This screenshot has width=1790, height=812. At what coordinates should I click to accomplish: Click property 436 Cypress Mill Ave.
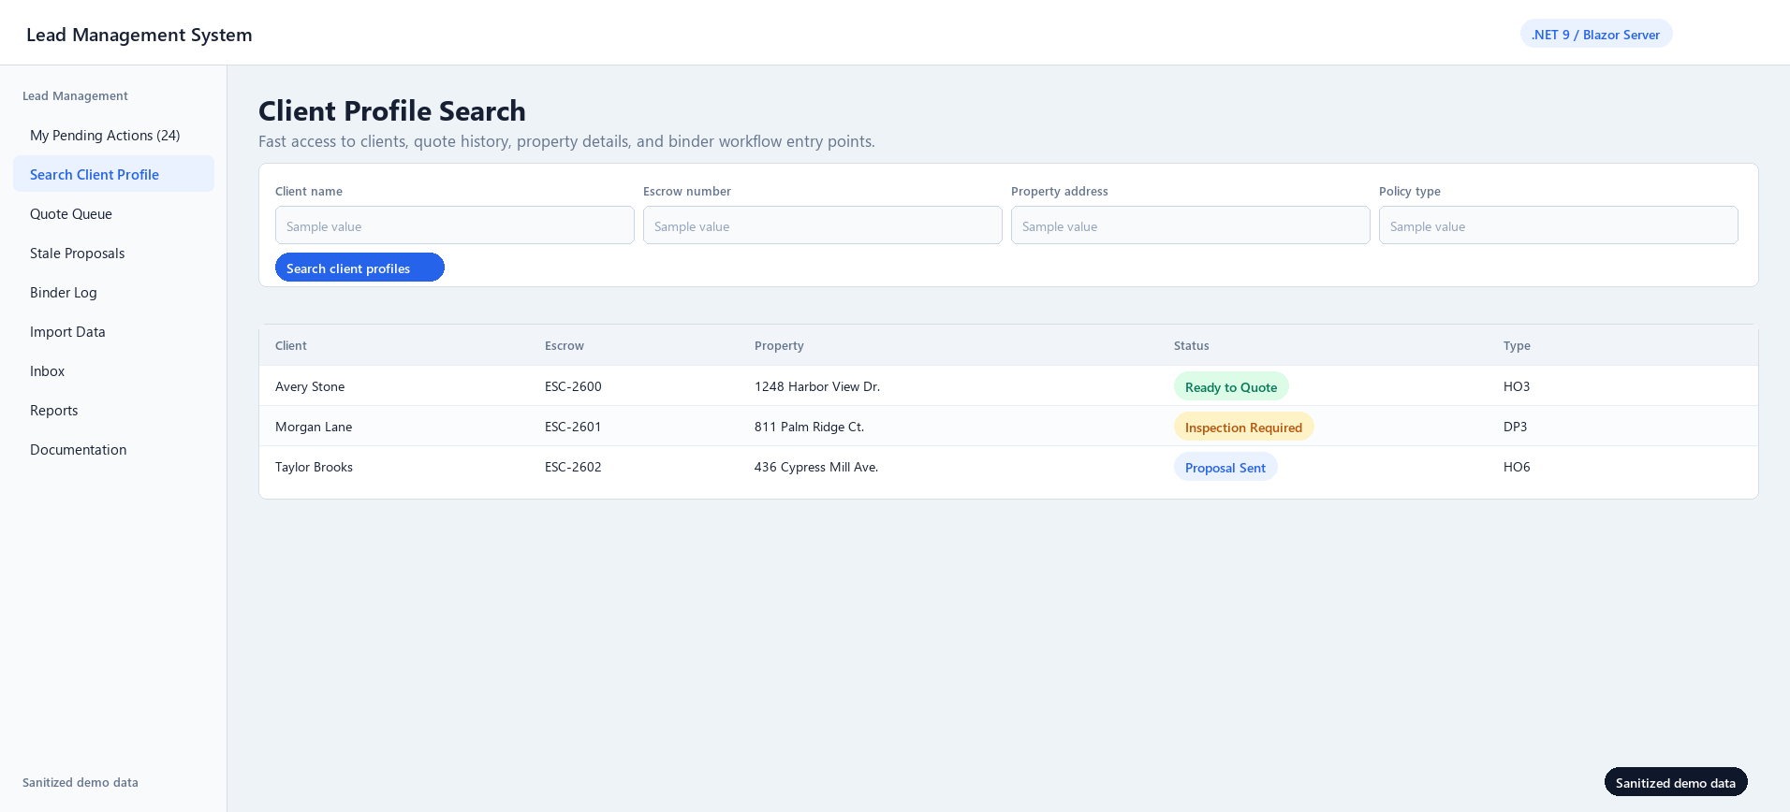tap(816, 467)
